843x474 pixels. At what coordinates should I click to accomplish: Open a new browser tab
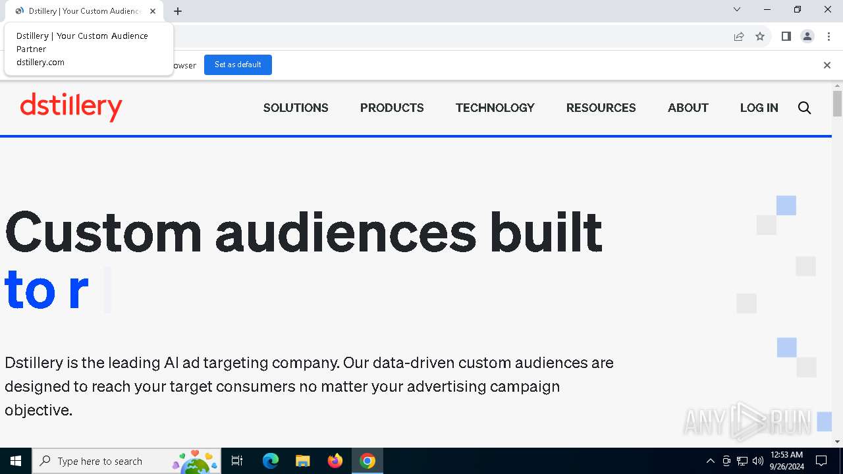coord(178,11)
